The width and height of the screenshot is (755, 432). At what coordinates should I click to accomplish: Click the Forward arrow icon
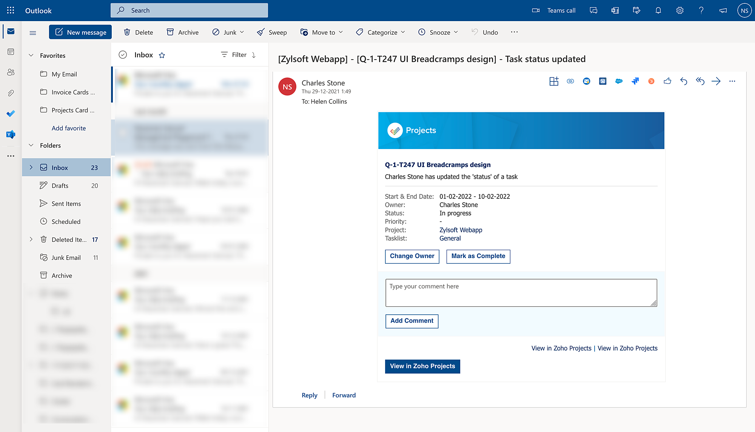coord(716,81)
